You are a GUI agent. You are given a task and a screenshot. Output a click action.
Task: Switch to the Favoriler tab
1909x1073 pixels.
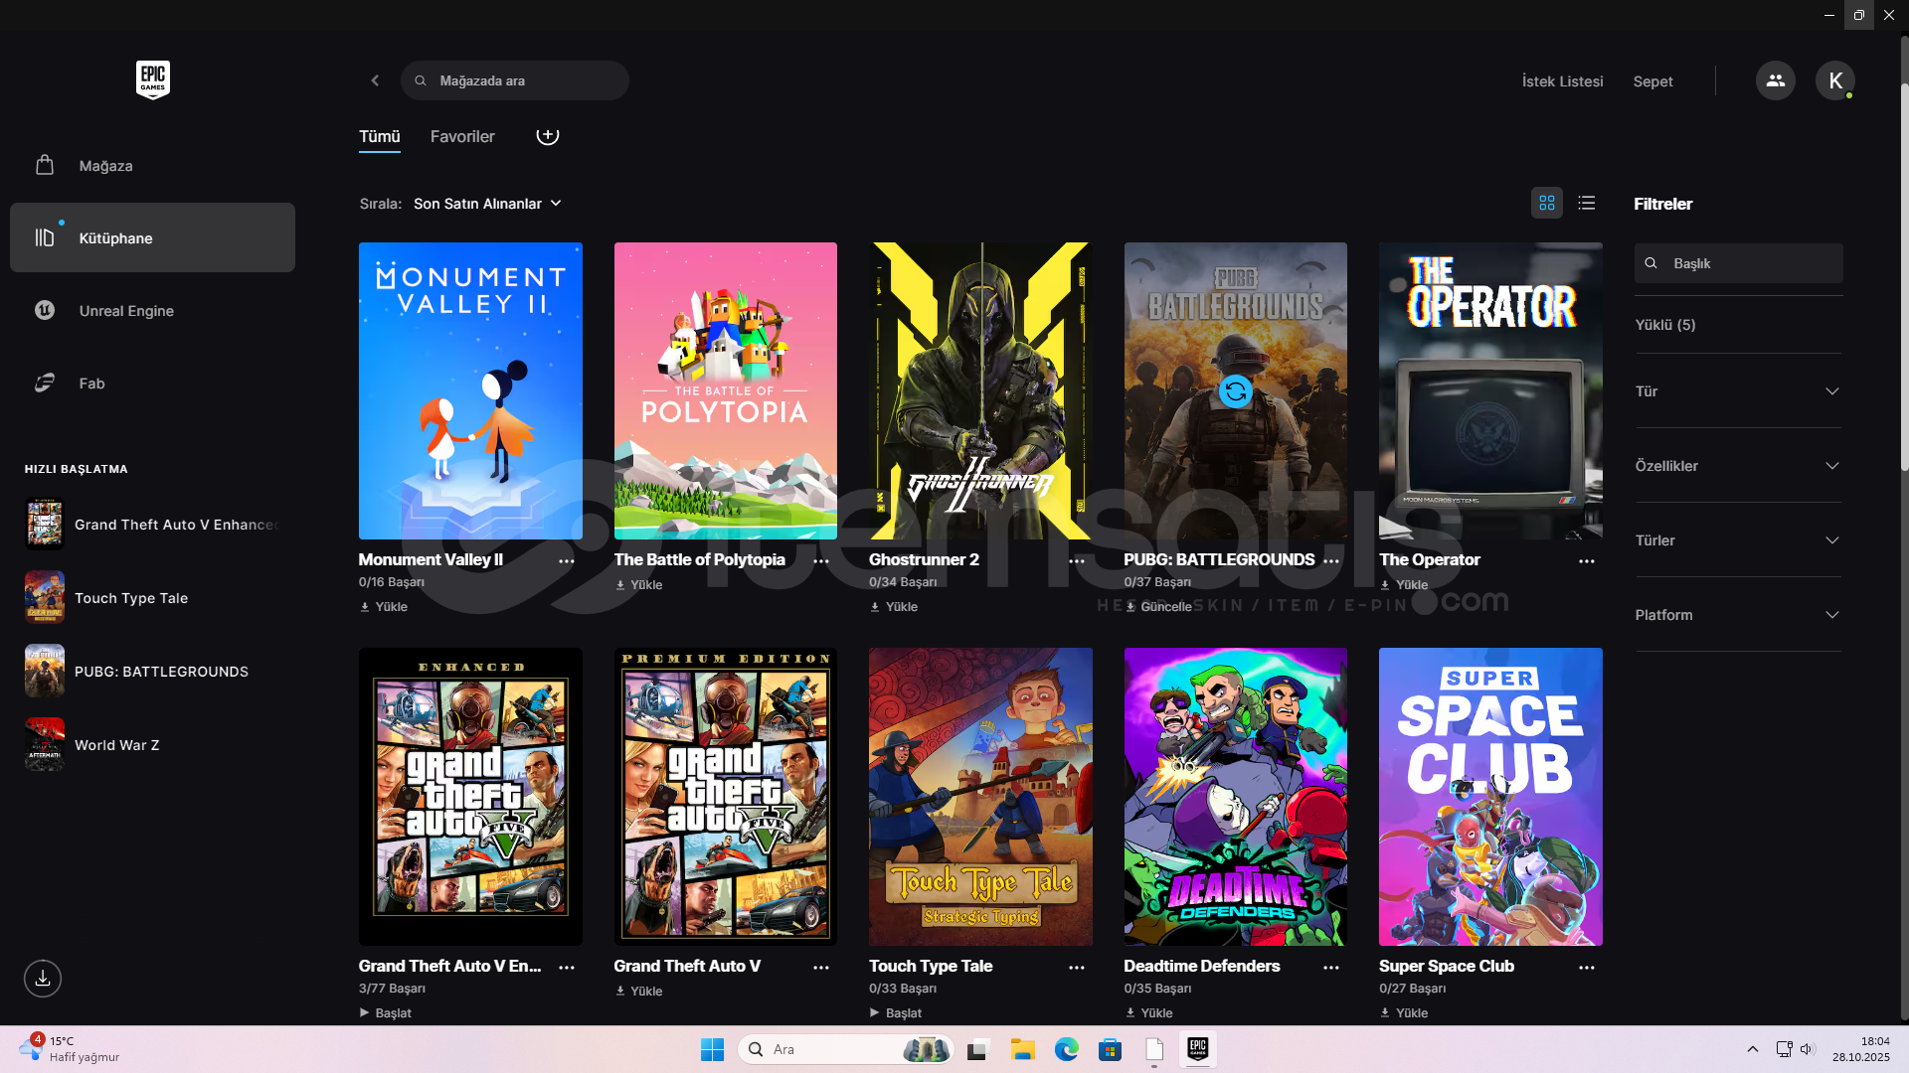(461, 136)
